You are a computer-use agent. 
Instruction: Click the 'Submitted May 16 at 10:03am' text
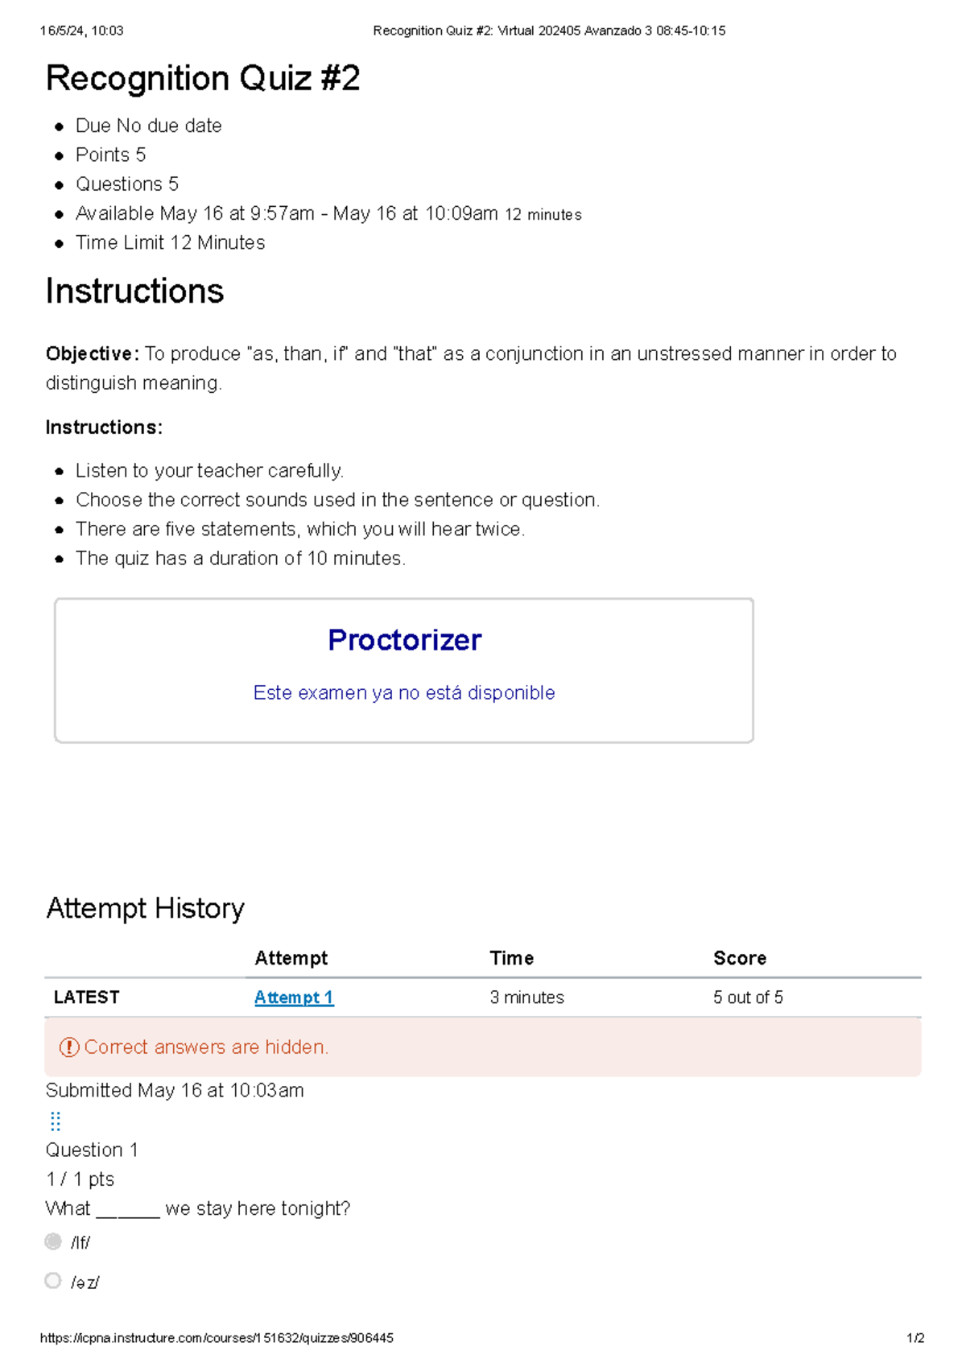[175, 1090]
